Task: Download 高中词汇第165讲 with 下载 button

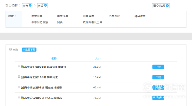Action: 158,77
